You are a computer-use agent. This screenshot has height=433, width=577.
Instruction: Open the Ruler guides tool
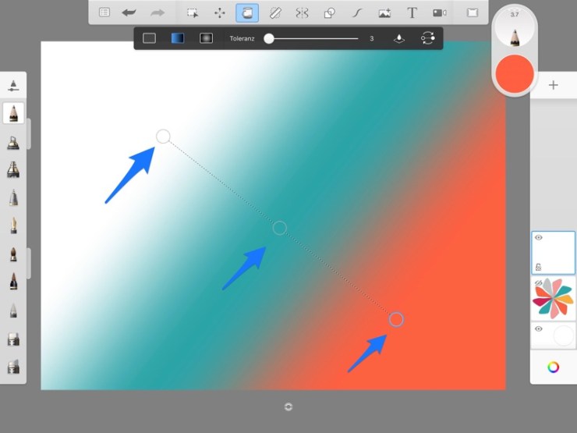pos(274,12)
